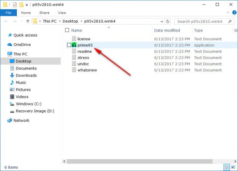Click the This PC monitor icon
The image size is (238, 171).
10,54
